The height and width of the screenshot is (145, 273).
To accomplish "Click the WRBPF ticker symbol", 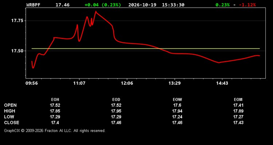I will click(33, 5).
